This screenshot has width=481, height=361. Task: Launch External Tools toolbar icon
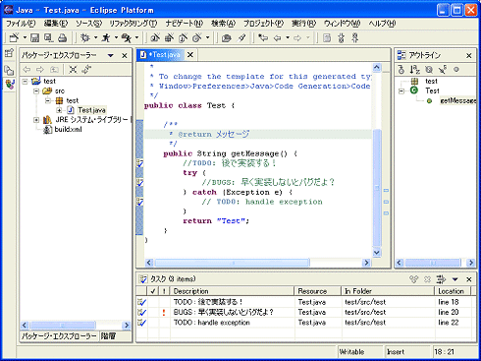(127, 38)
